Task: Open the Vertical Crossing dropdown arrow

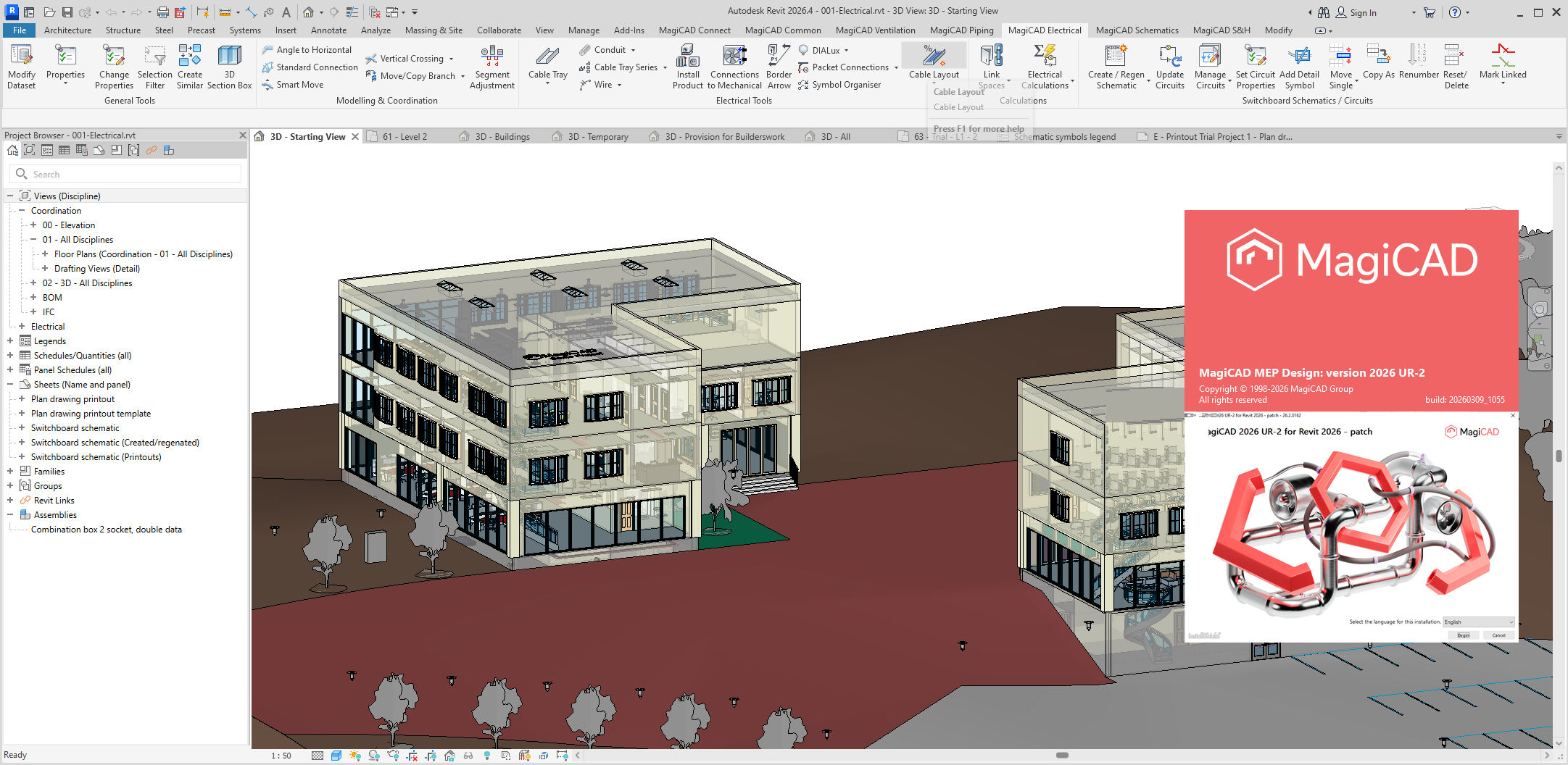Action: [x=451, y=59]
